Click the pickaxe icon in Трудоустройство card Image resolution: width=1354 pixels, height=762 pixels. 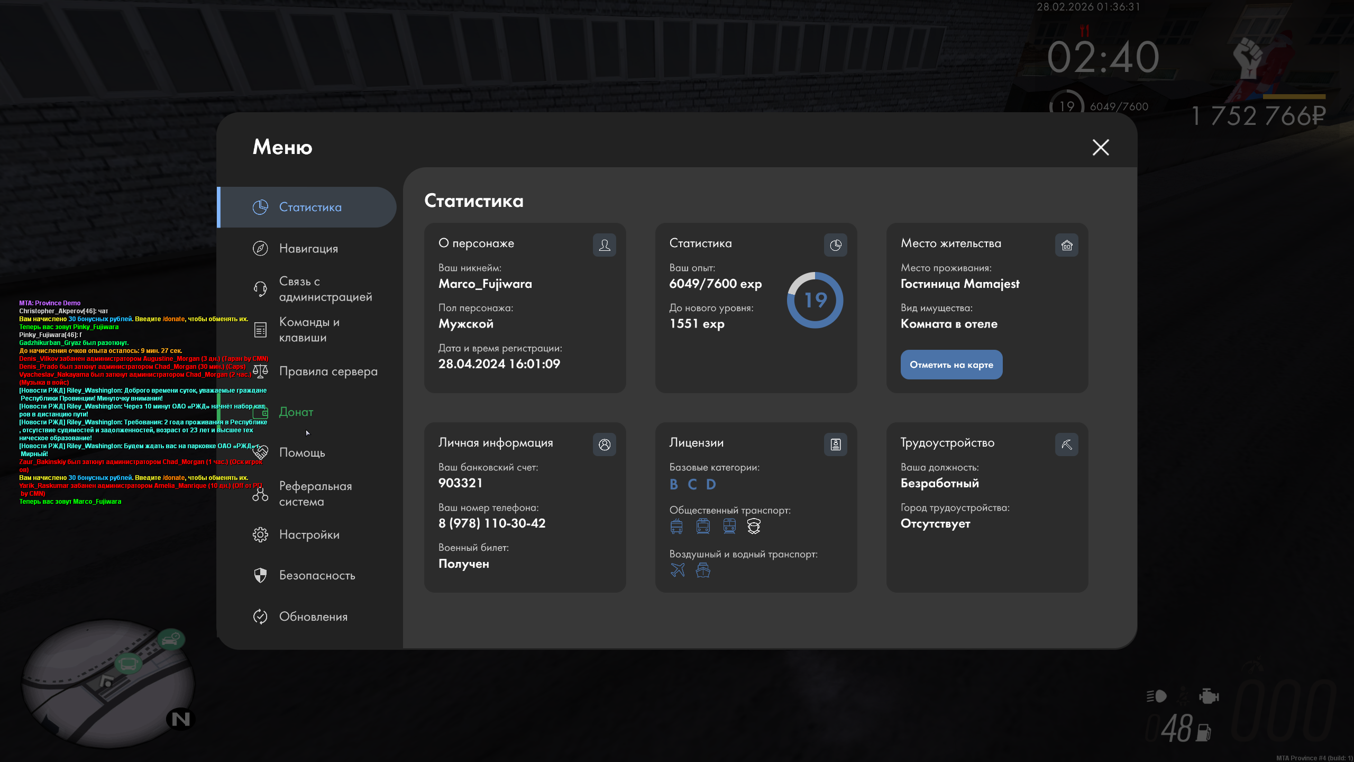pyautogui.click(x=1066, y=444)
